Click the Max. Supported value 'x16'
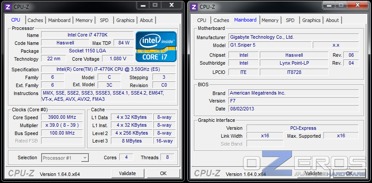 click(x=341, y=135)
